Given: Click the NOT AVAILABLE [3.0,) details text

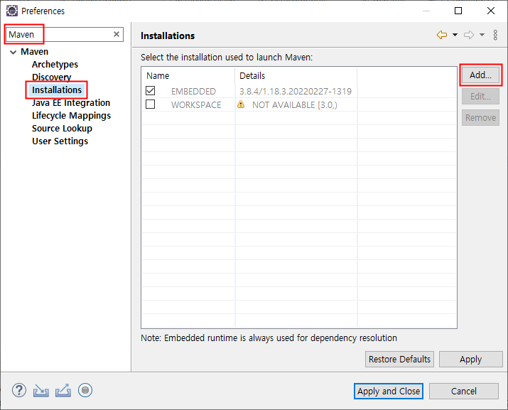Looking at the screenshot, I should pyautogui.click(x=294, y=105).
